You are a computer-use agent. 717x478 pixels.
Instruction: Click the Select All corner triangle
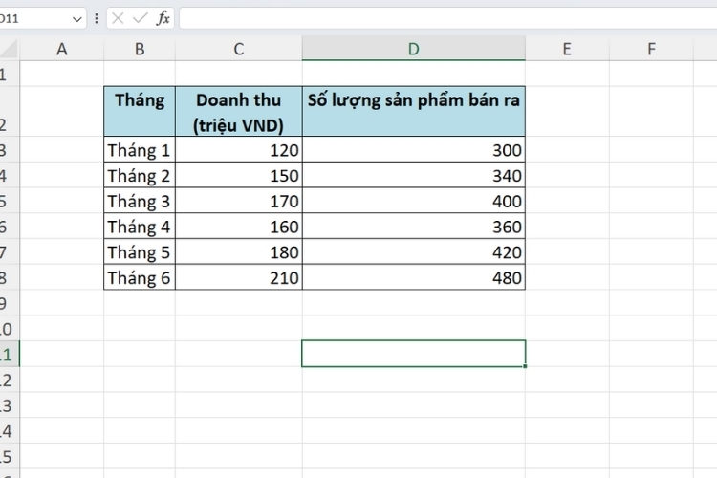tap(10, 49)
